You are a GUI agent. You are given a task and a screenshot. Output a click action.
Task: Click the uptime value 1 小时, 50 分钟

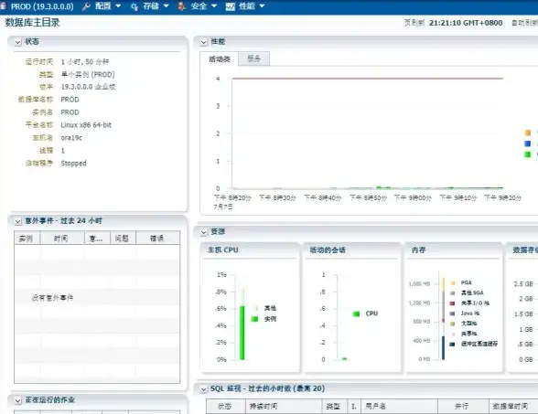click(85, 62)
